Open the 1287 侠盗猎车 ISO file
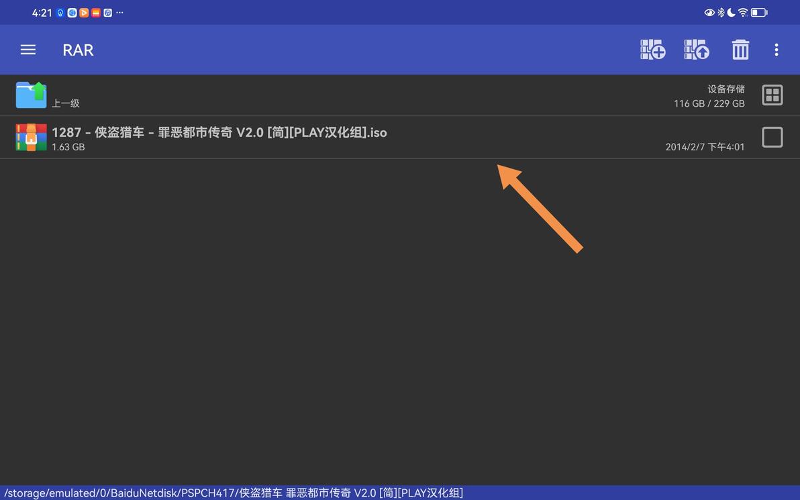 pos(219,132)
